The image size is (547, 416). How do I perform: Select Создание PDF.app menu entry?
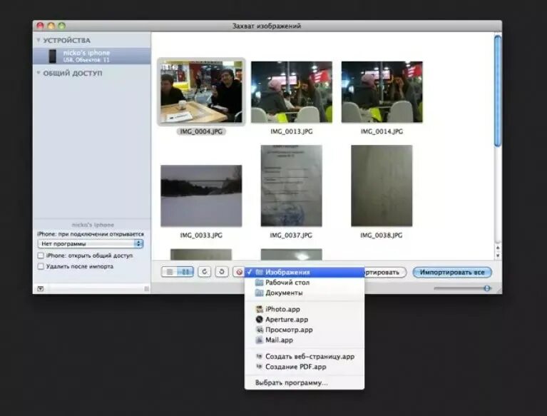[305, 367]
